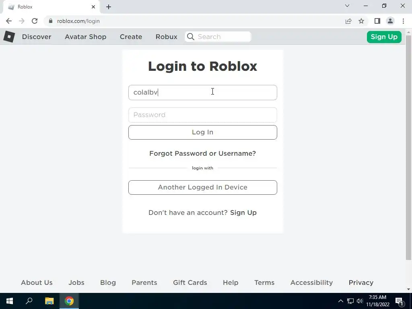Click the magnifier icon in Roblox search
This screenshot has height=309, width=412.
(191, 37)
